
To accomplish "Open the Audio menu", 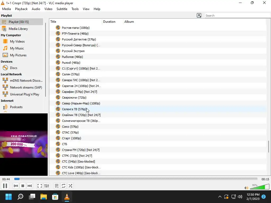I will (36, 9).
